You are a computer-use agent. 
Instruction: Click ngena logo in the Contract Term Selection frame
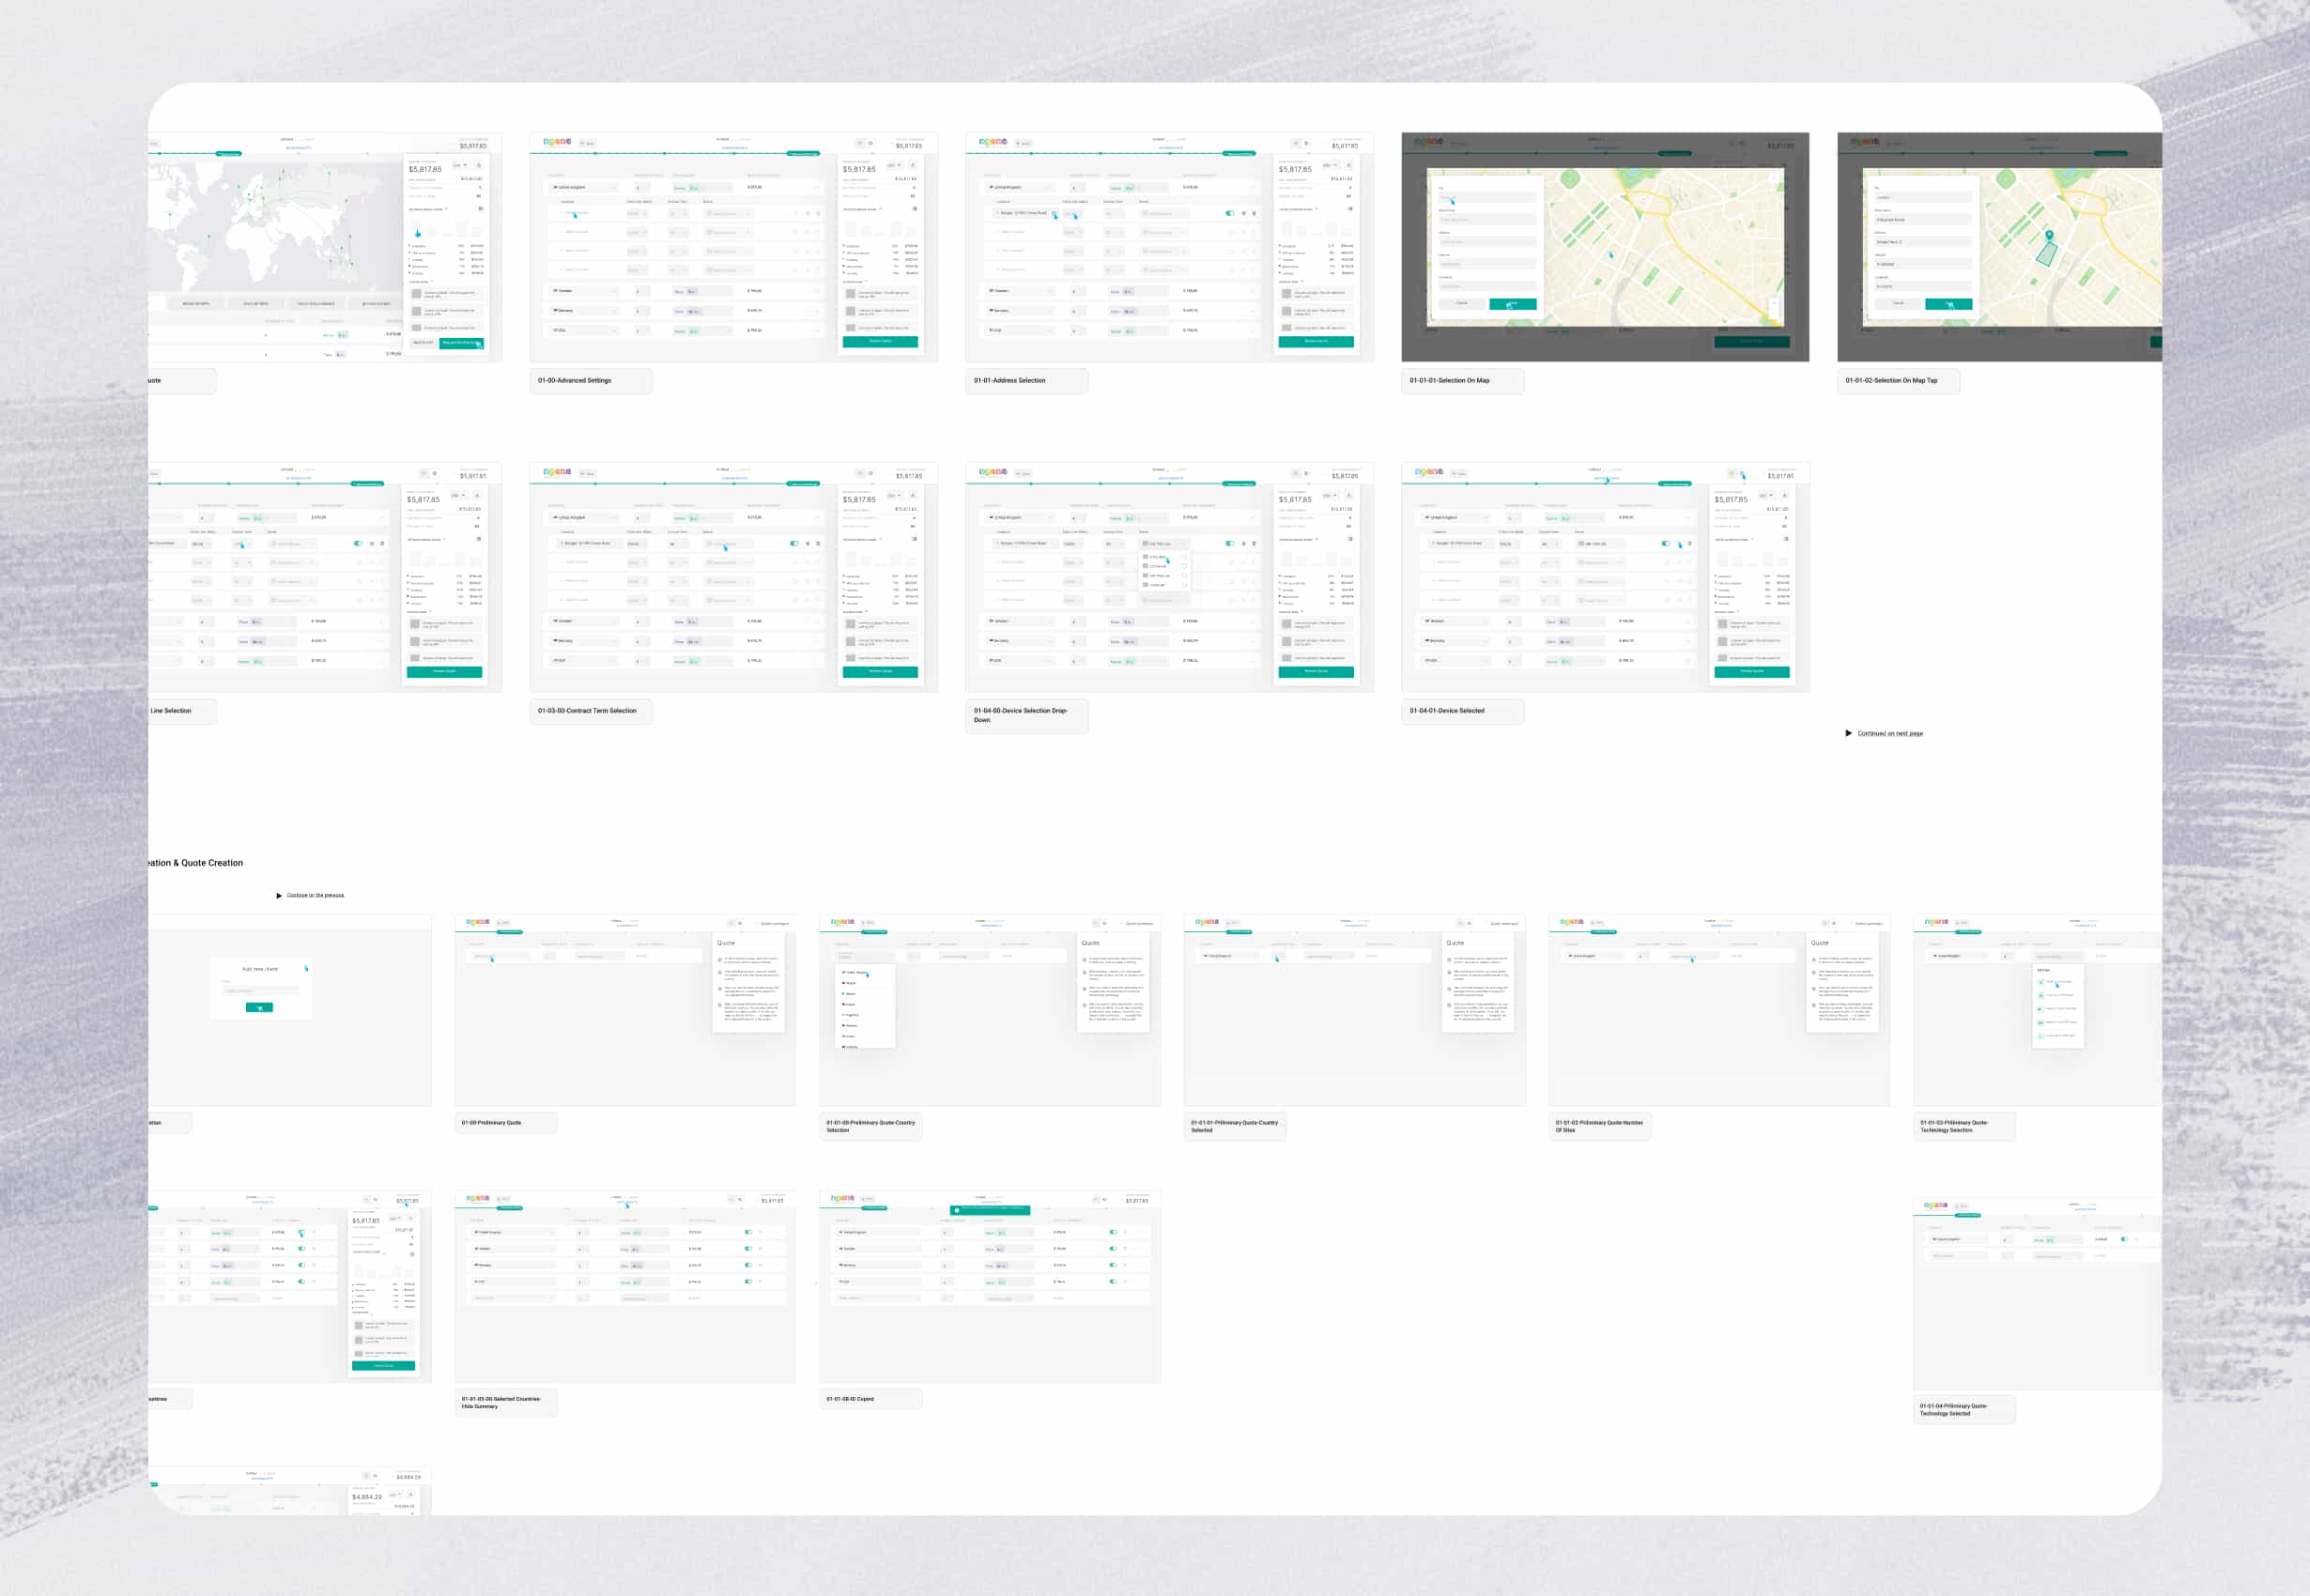(x=557, y=472)
